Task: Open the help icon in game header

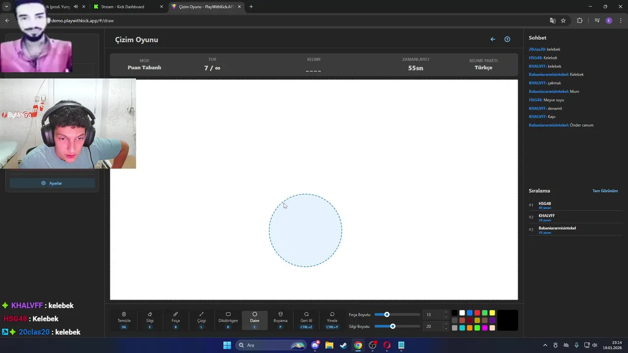Action: coord(507,39)
